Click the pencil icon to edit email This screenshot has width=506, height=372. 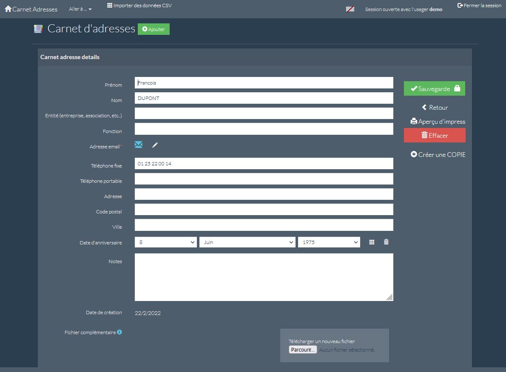155,145
